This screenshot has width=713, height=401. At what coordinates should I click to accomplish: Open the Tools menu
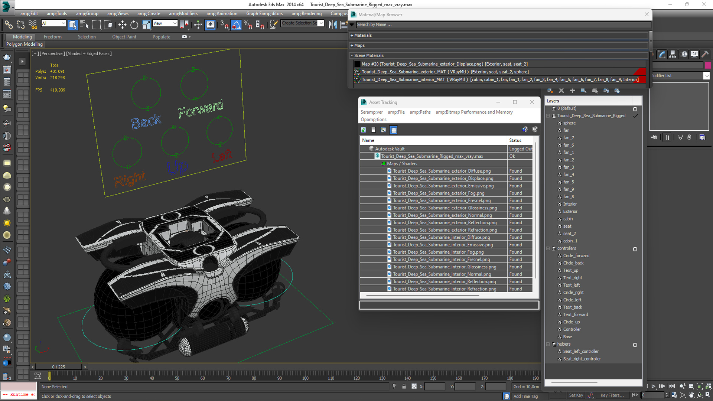coord(57,13)
